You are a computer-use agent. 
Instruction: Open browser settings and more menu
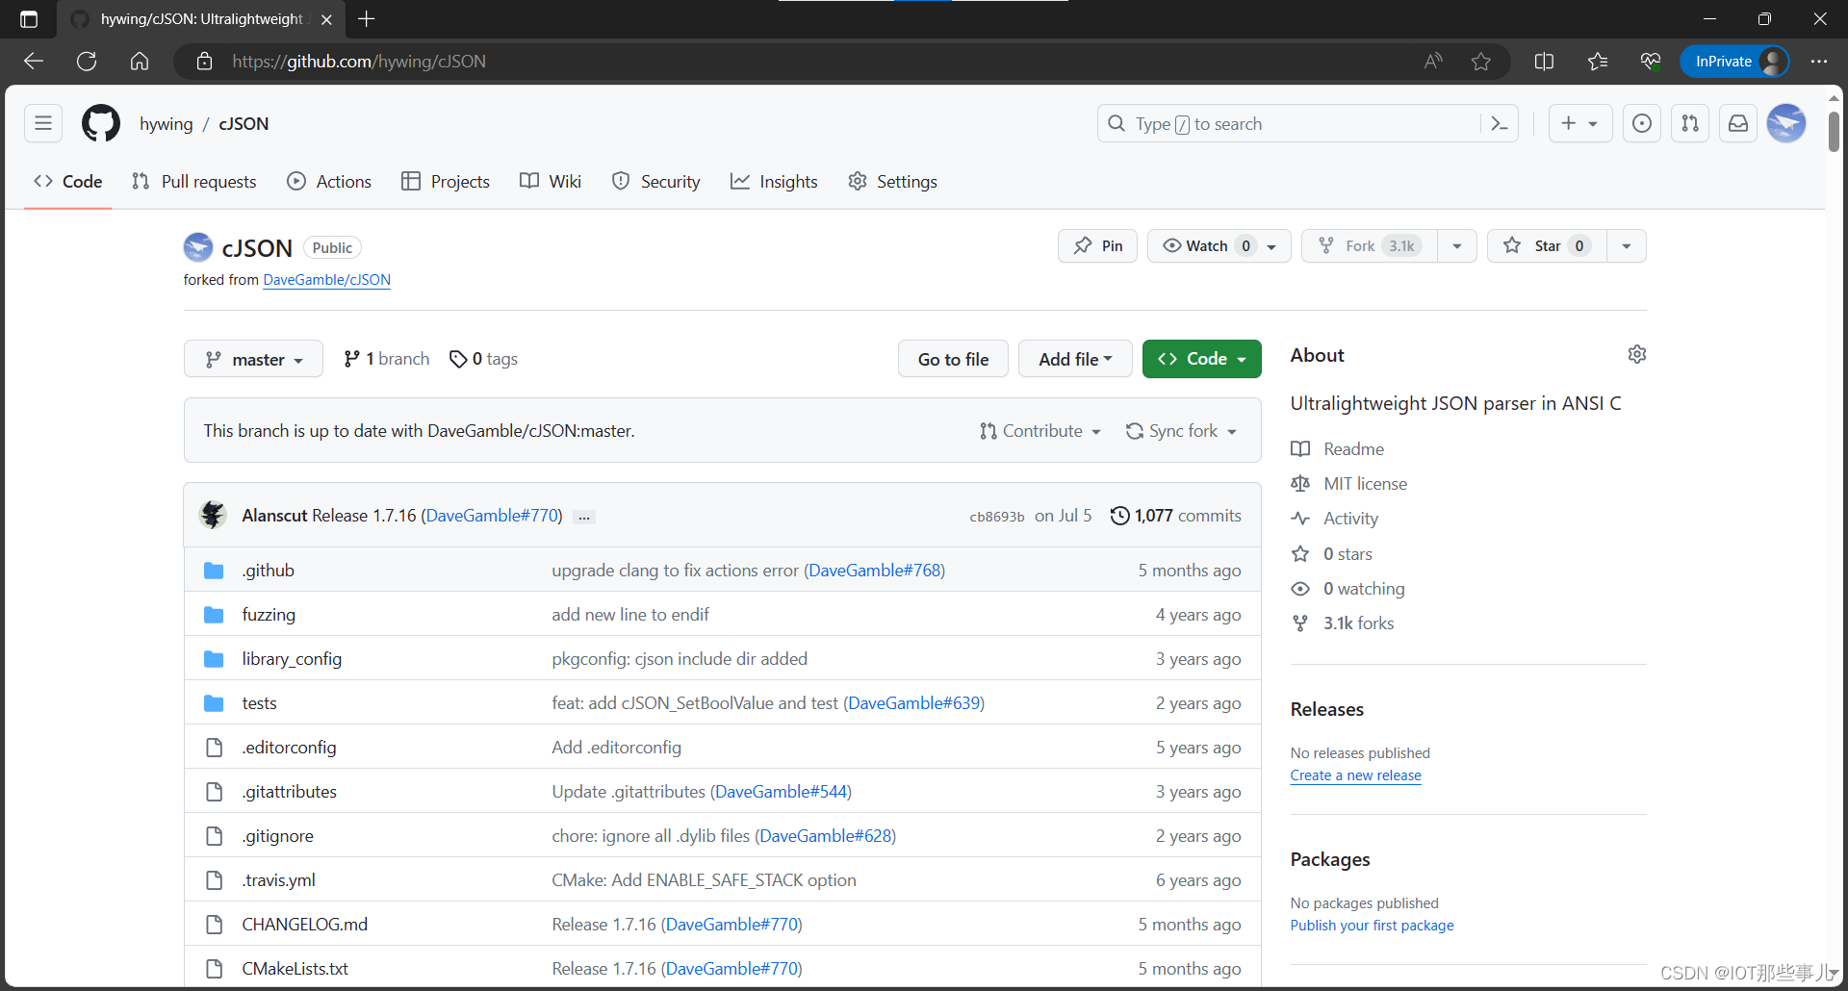1818,62
